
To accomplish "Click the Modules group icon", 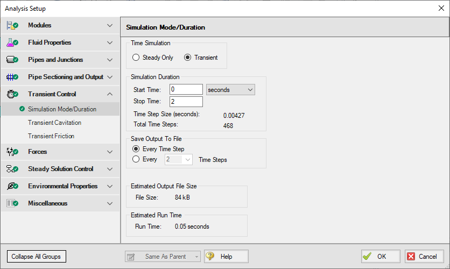I will pyautogui.click(x=12, y=25).
